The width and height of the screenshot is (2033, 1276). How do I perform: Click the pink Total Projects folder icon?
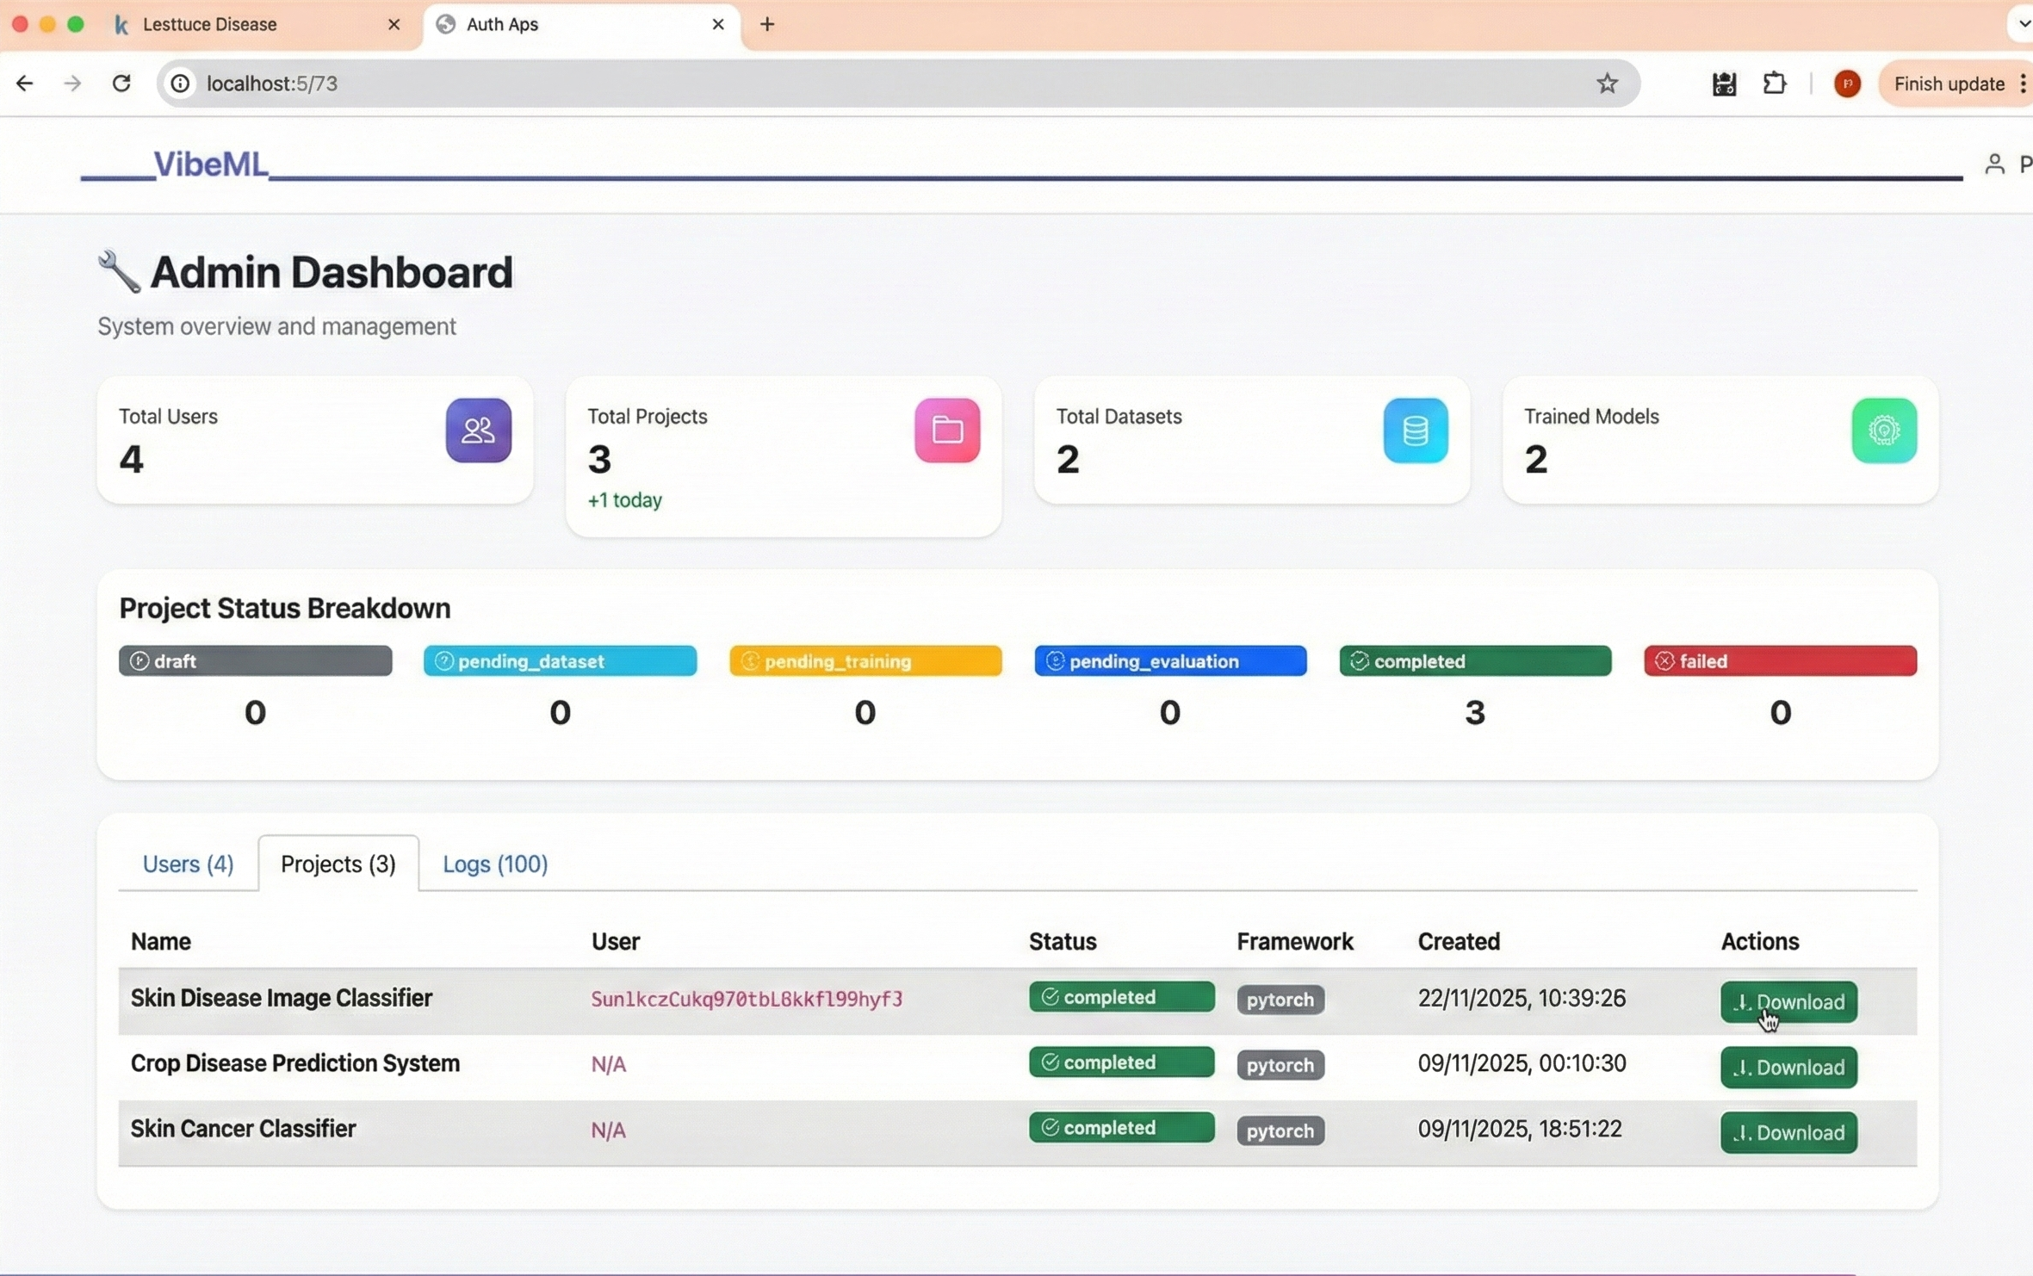click(x=946, y=430)
